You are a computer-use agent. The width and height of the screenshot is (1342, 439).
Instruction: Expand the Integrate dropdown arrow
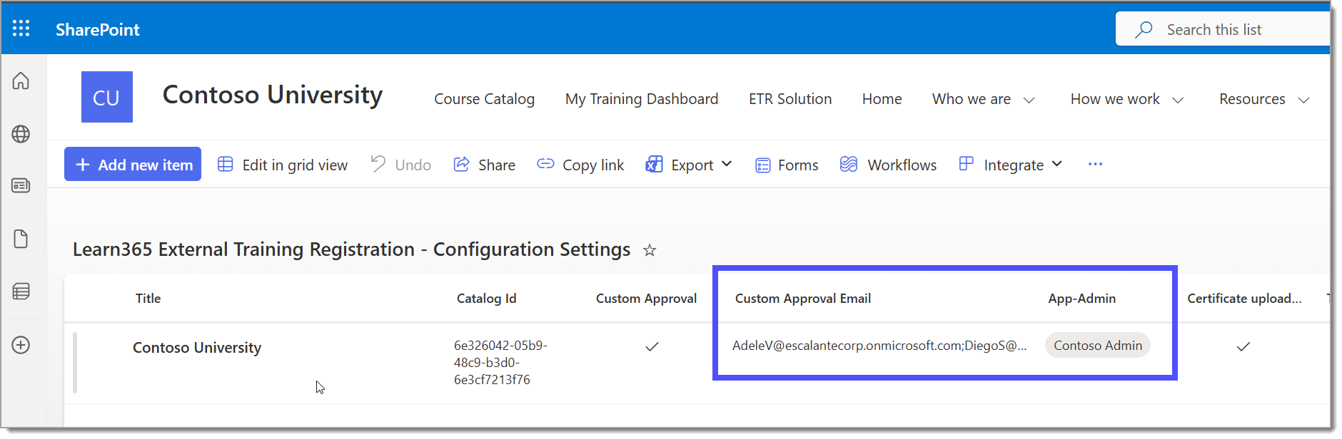(x=1057, y=164)
